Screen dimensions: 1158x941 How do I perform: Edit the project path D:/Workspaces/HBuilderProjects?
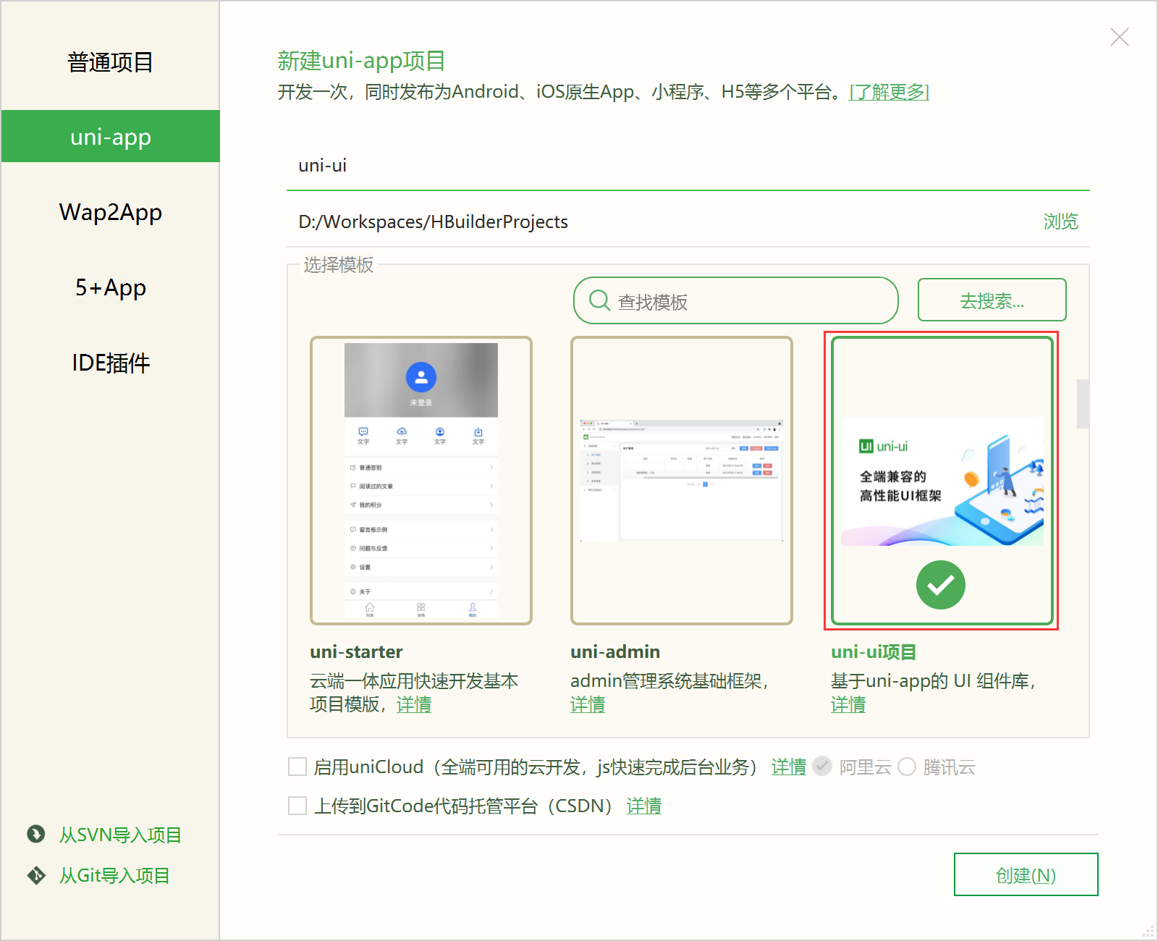(659, 221)
